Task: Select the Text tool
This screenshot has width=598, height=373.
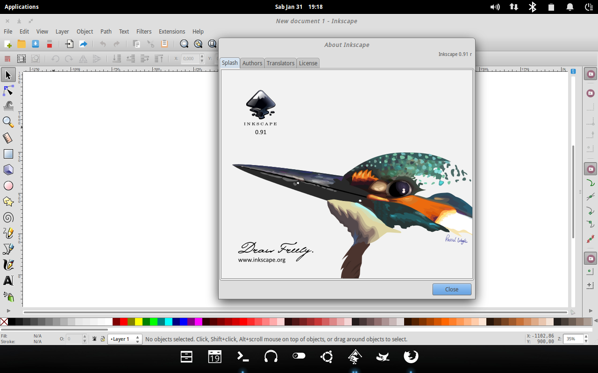Action: [8, 281]
